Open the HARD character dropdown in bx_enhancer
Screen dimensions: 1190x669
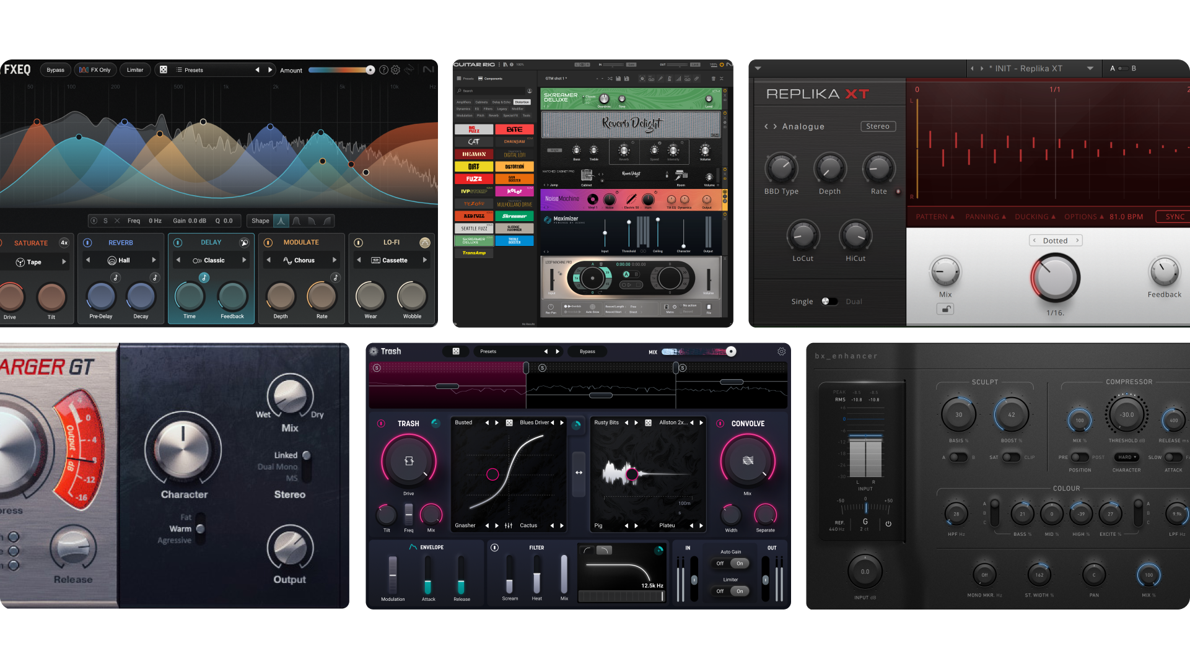(1127, 457)
